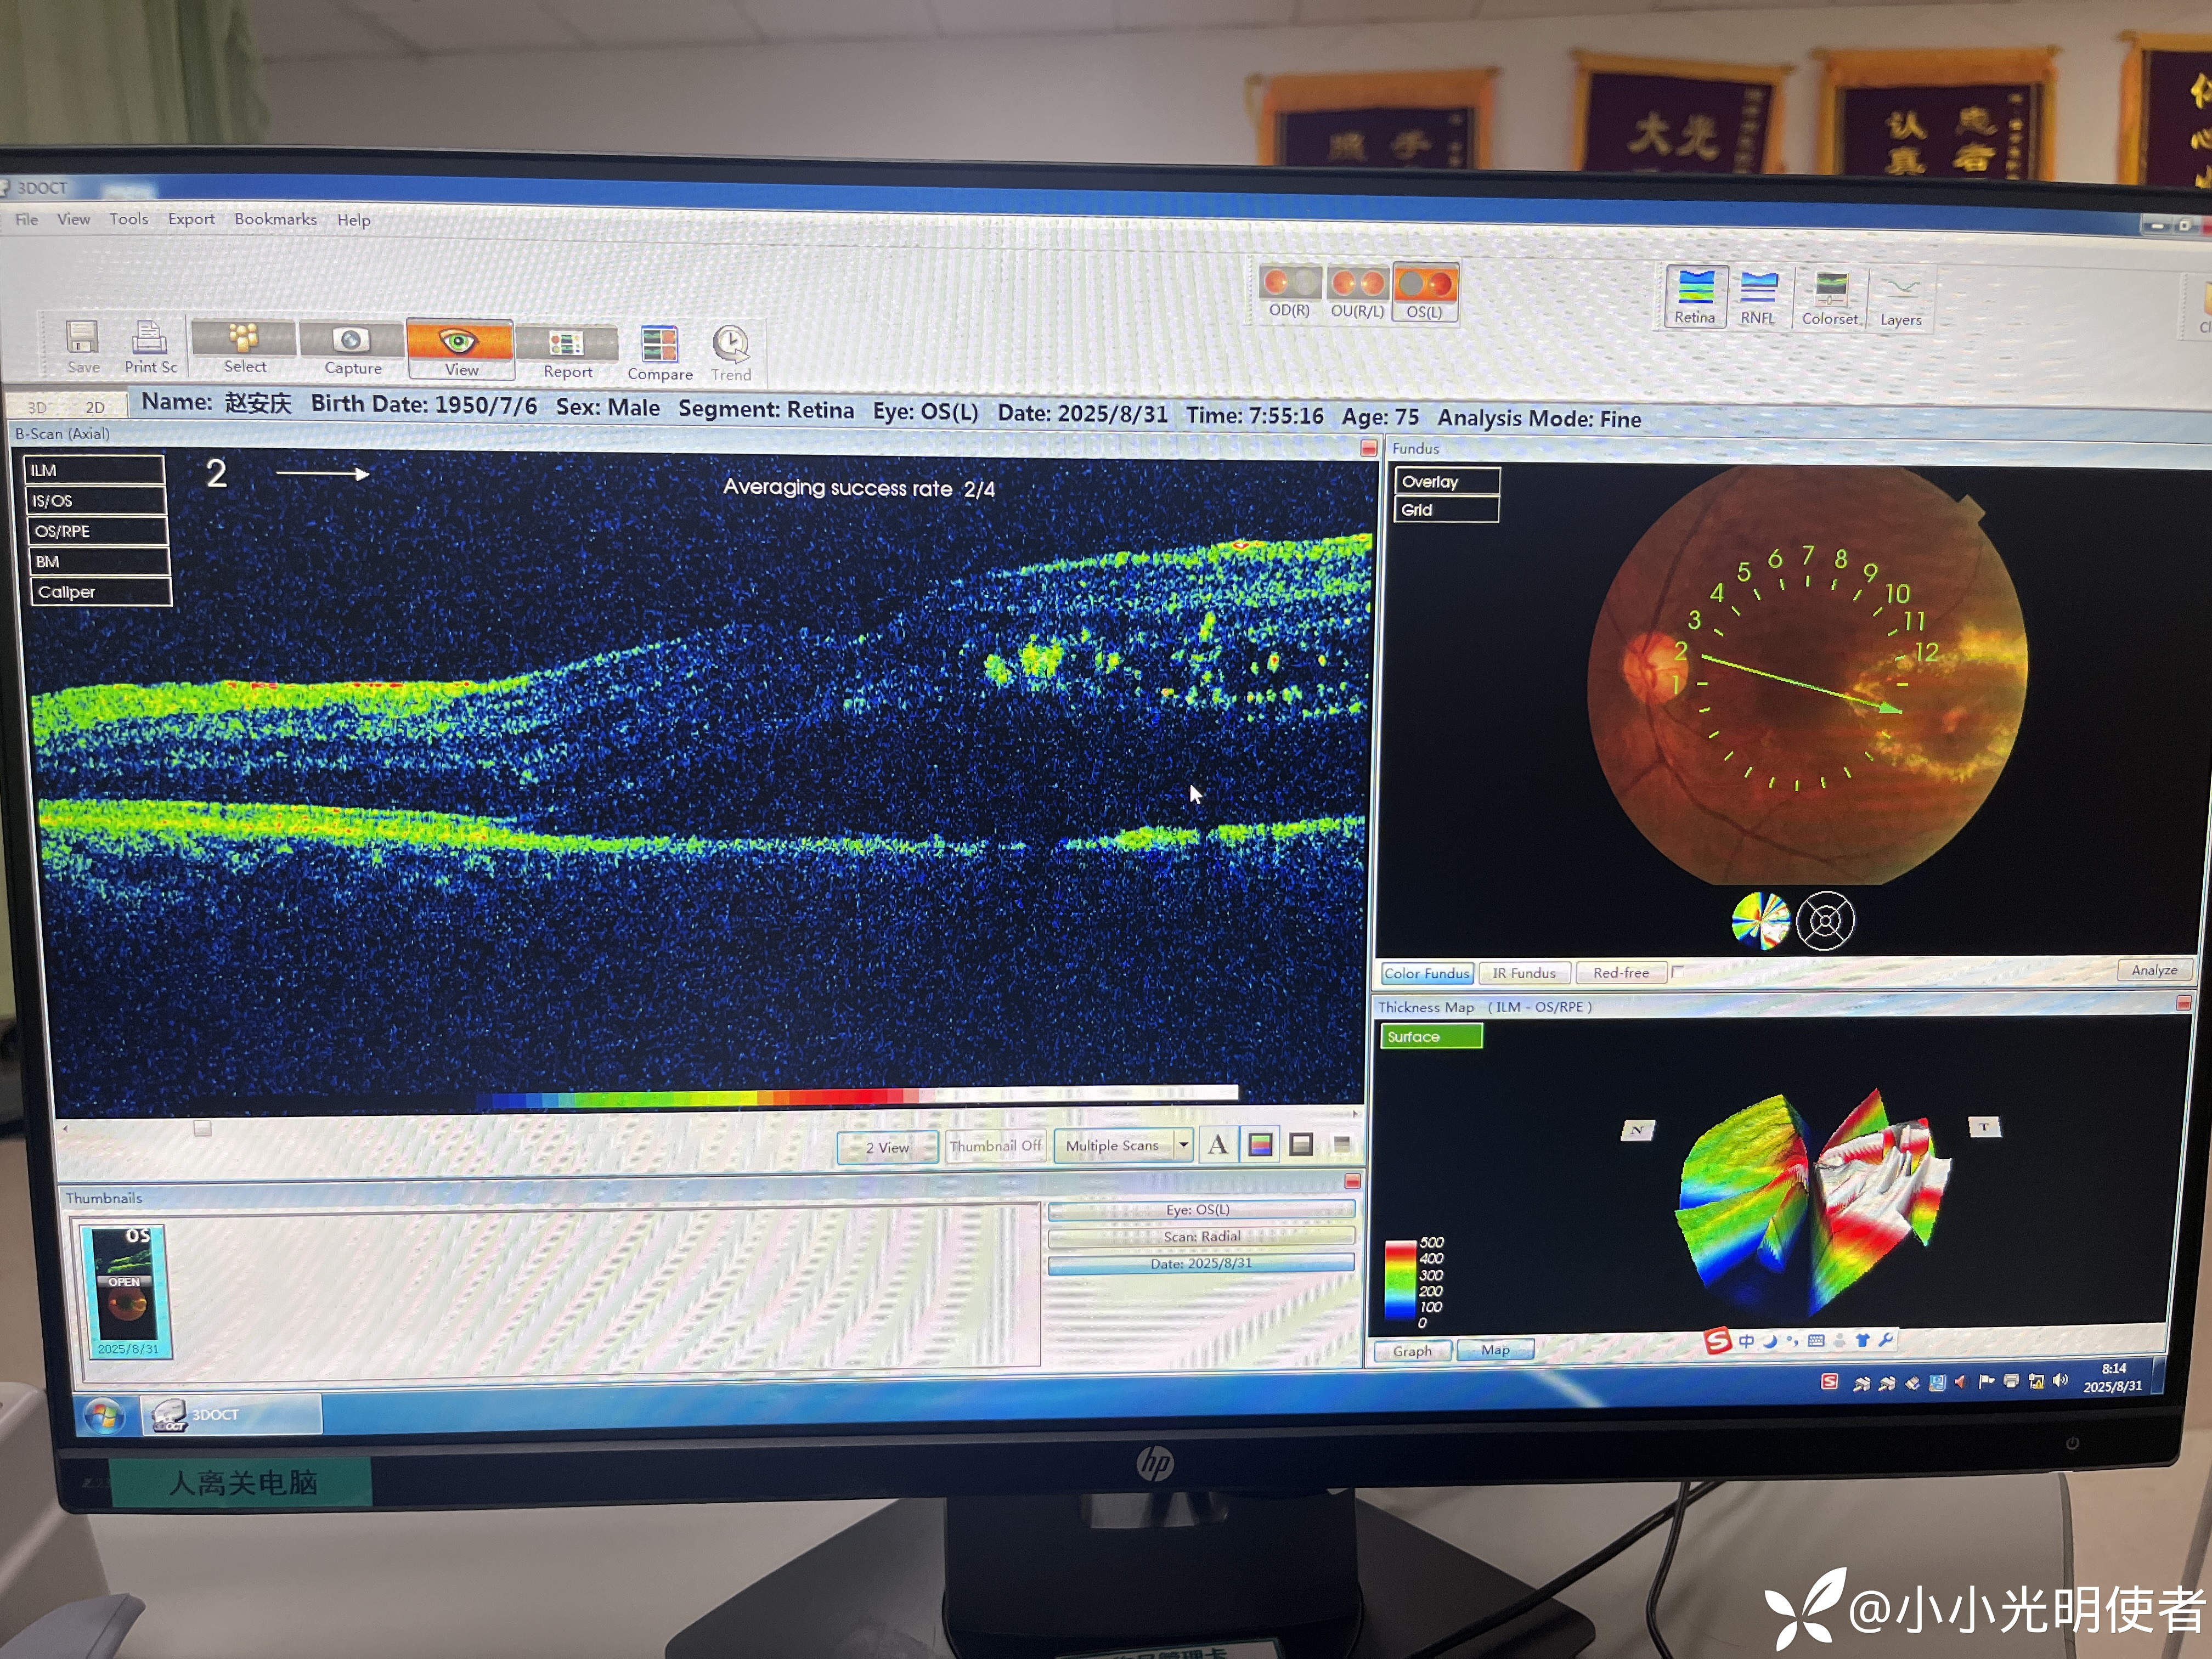Image resolution: width=2212 pixels, height=1659 pixels.
Task: Click the text annotation A icon
Action: [x=1217, y=1145]
